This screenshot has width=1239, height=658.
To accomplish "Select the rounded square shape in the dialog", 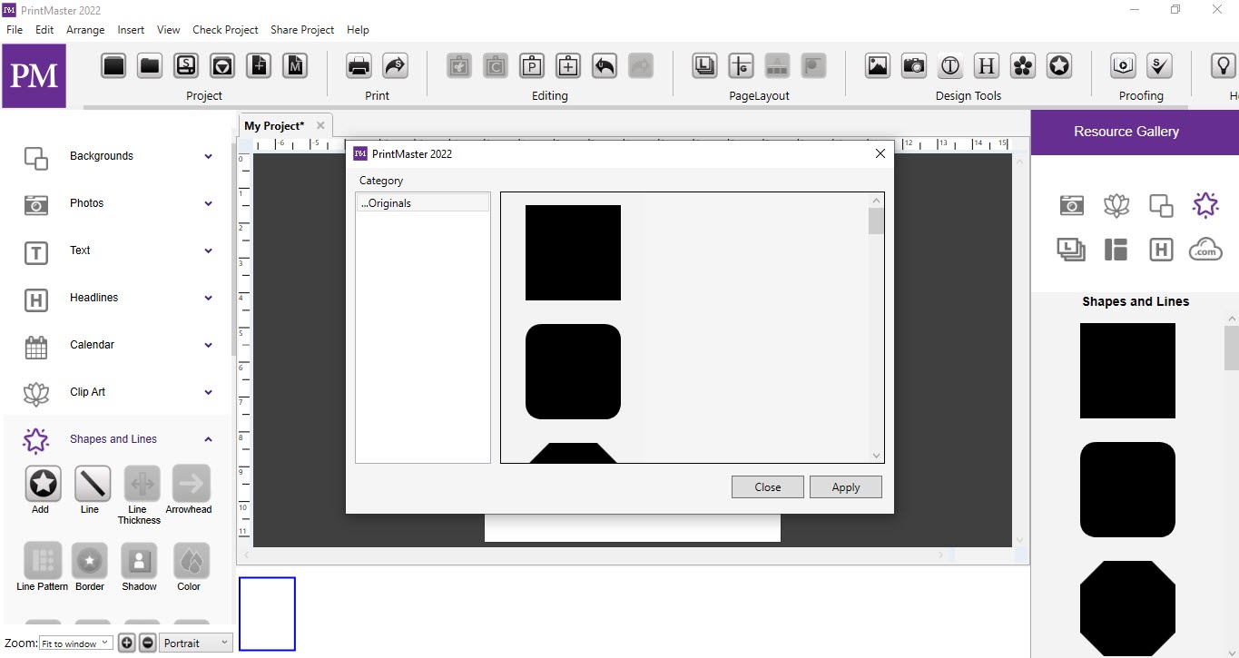I will pyautogui.click(x=573, y=371).
